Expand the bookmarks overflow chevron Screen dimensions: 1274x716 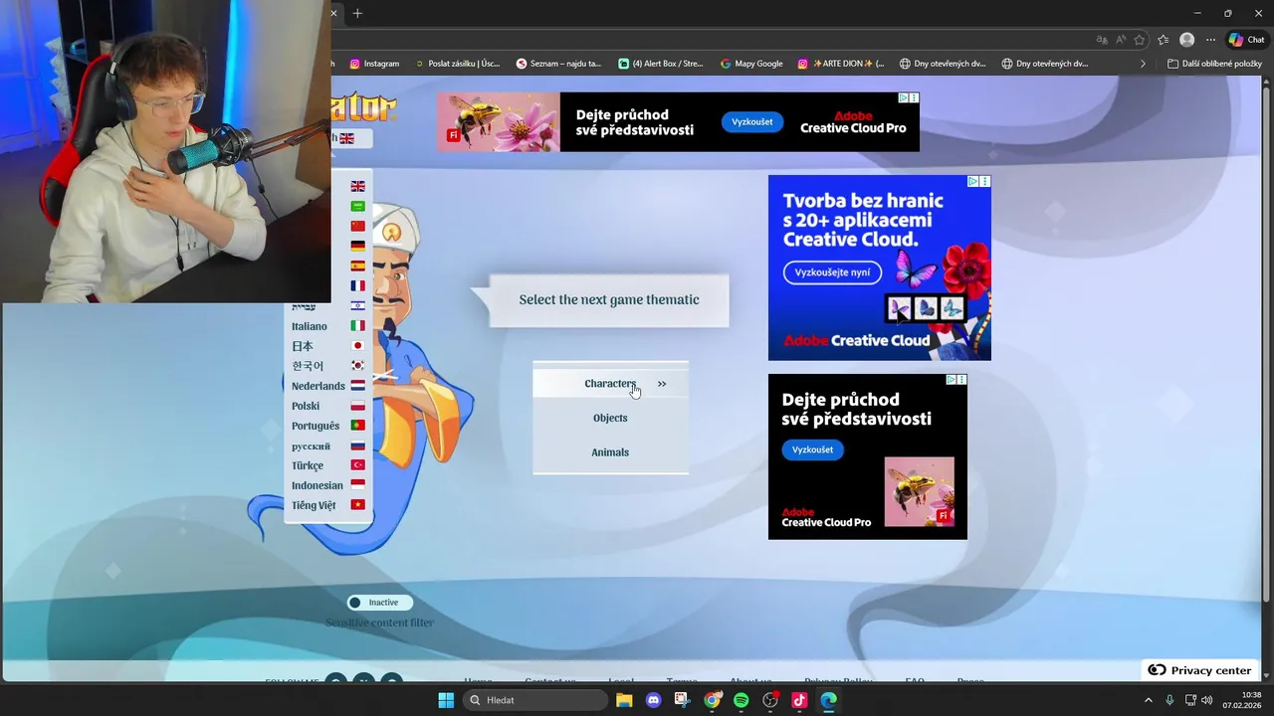[x=1143, y=64]
